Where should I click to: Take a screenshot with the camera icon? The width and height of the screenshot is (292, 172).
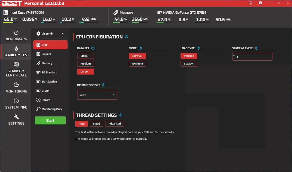coord(260,3)
